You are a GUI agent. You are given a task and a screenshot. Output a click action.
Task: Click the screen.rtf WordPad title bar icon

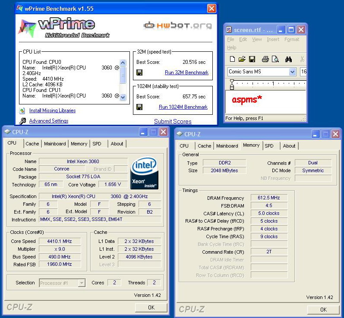(229, 29)
